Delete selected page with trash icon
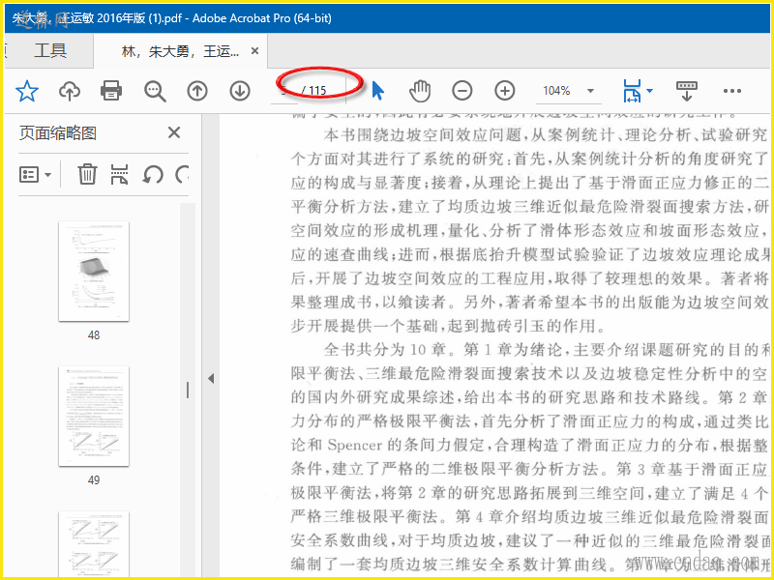 point(87,174)
